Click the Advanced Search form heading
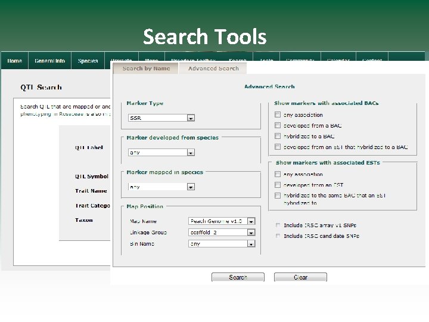The image size is (429, 322). (269, 86)
